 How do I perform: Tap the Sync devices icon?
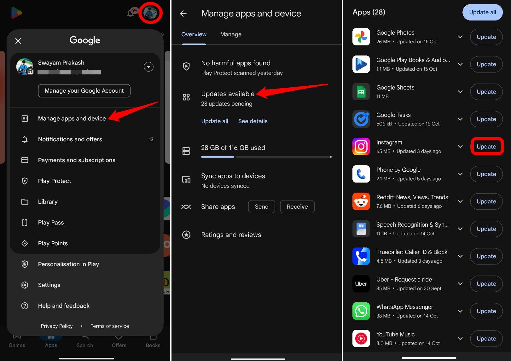click(186, 179)
